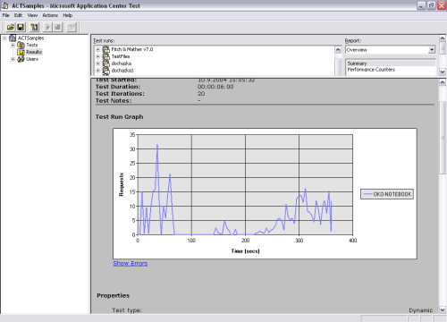
Task: Open the Help menu
Action: [x=68, y=15]
